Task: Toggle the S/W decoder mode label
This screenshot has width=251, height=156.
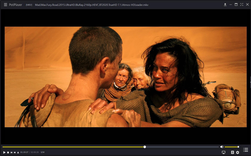Action: 43,152
